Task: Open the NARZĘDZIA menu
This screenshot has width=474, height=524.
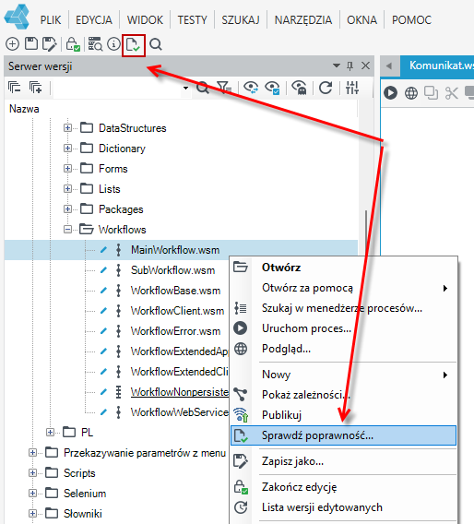Action: pos(303,20)
